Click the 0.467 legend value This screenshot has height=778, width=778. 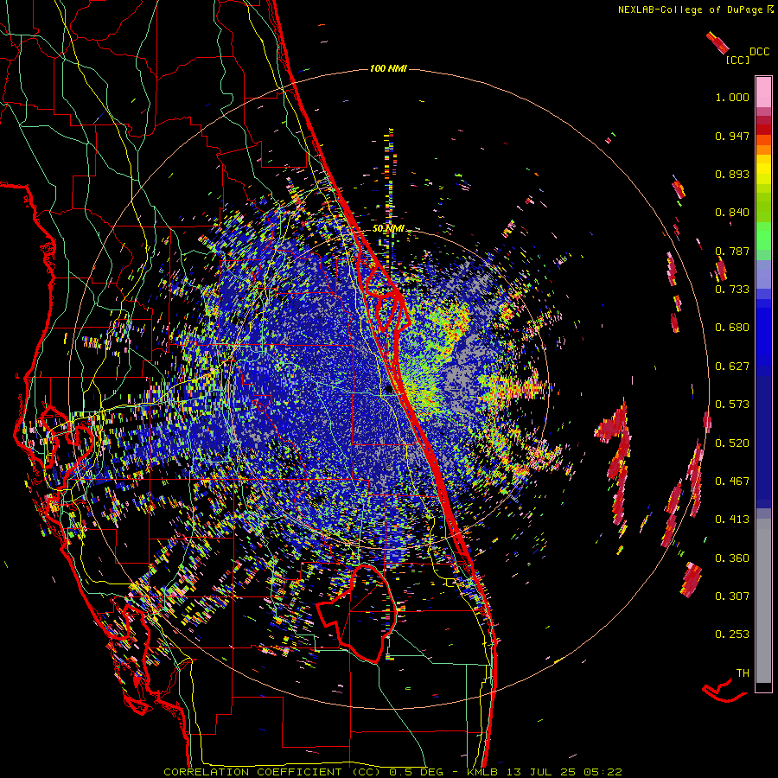pos(732,481)
